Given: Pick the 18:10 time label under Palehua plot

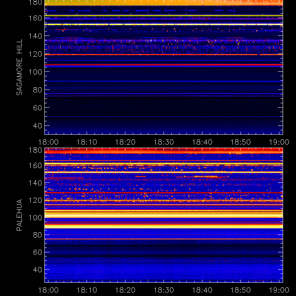Looking at the screenshot, I should click(x=87, y=290).
